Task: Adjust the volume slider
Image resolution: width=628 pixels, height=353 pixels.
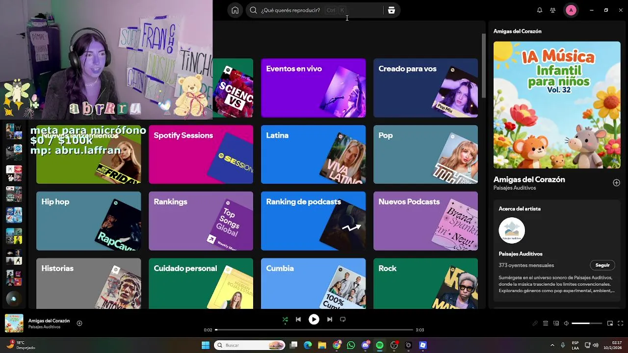Action: click(x=587, y=324)
